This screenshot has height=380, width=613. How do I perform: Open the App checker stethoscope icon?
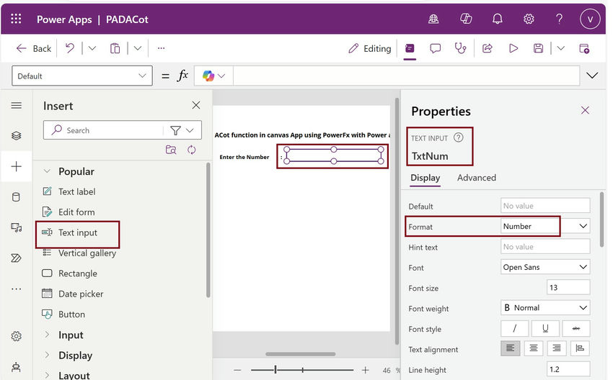pyautogui.click(x=460, y=48)
